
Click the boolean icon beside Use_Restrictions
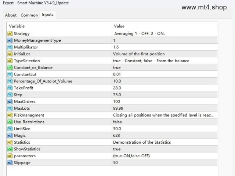pos(10,122)
